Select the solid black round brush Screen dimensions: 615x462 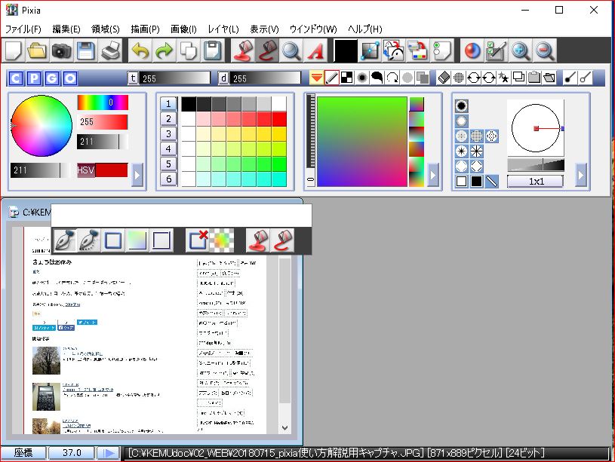coord(462,106)
